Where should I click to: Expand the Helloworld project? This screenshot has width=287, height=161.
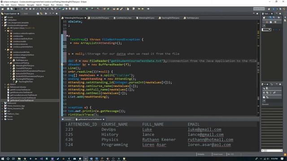2,103
